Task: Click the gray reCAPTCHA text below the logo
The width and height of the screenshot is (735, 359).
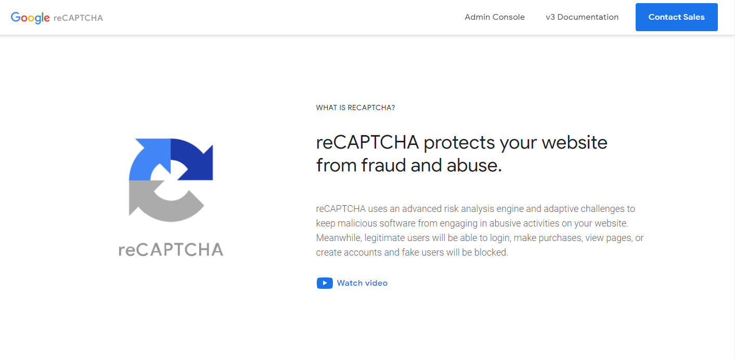Action: click(171, 250)
